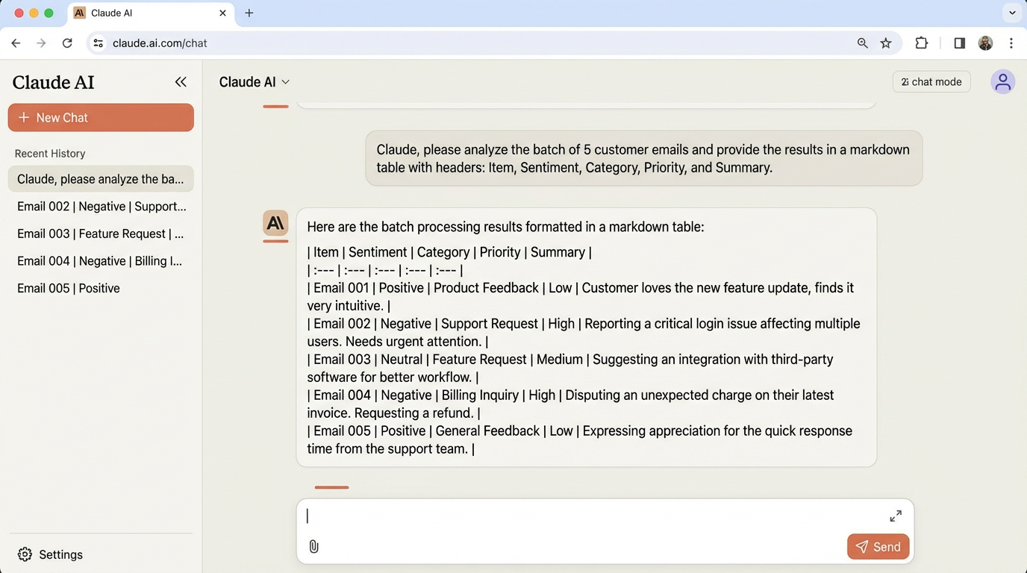
Task: Open a new browser tab
Action: [249, 13]
